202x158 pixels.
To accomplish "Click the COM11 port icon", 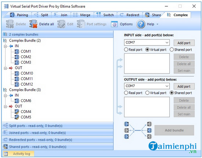I will coord(17,79).
